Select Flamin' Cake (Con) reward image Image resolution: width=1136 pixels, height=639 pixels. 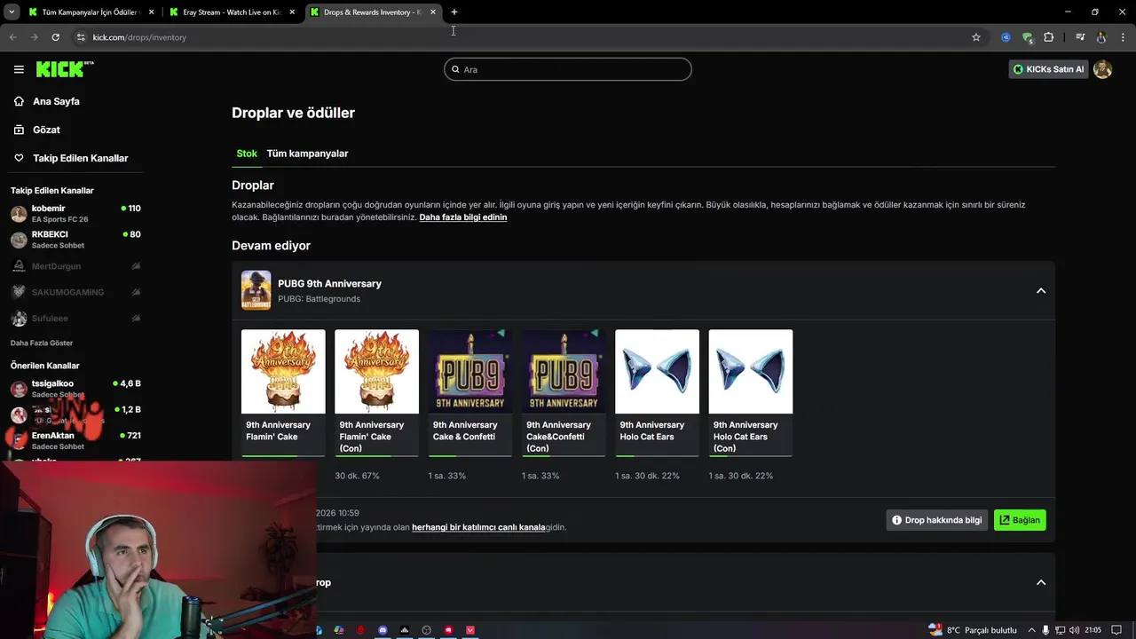[376, 371]
